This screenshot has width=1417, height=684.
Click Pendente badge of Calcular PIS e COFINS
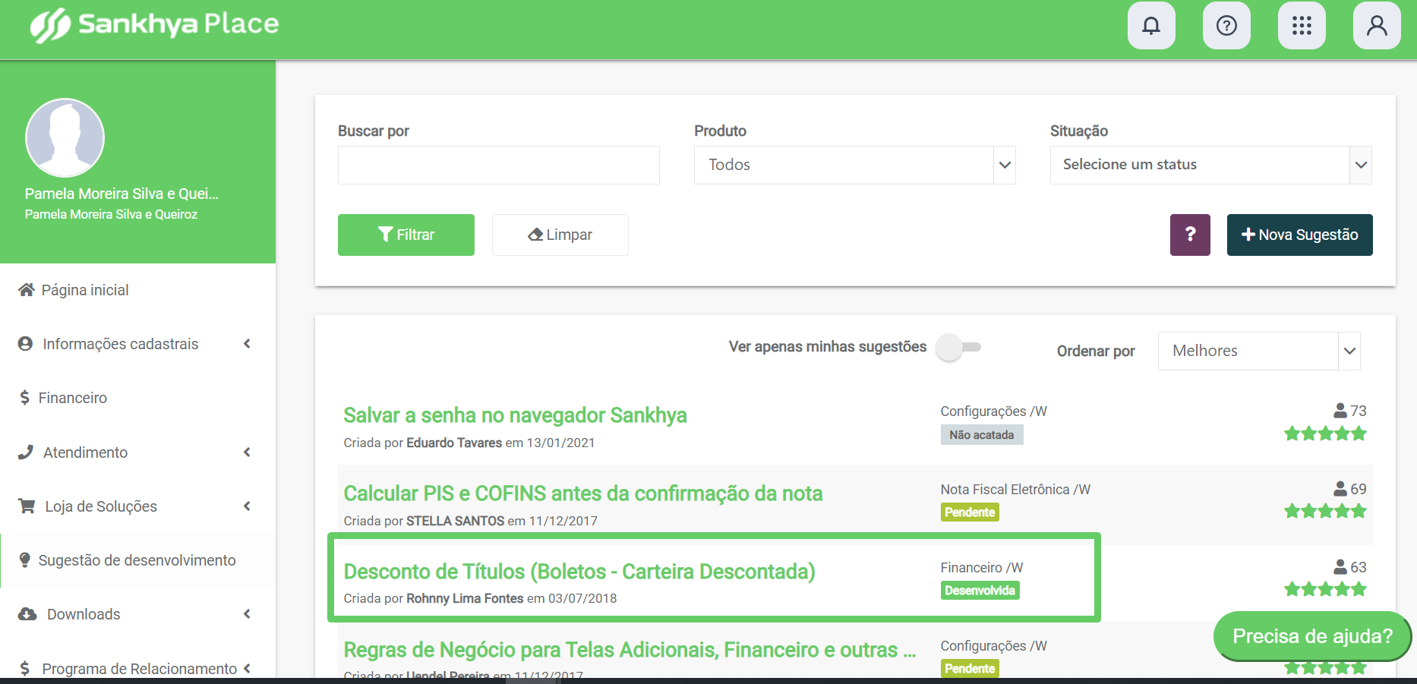click(x=970, y=512)
